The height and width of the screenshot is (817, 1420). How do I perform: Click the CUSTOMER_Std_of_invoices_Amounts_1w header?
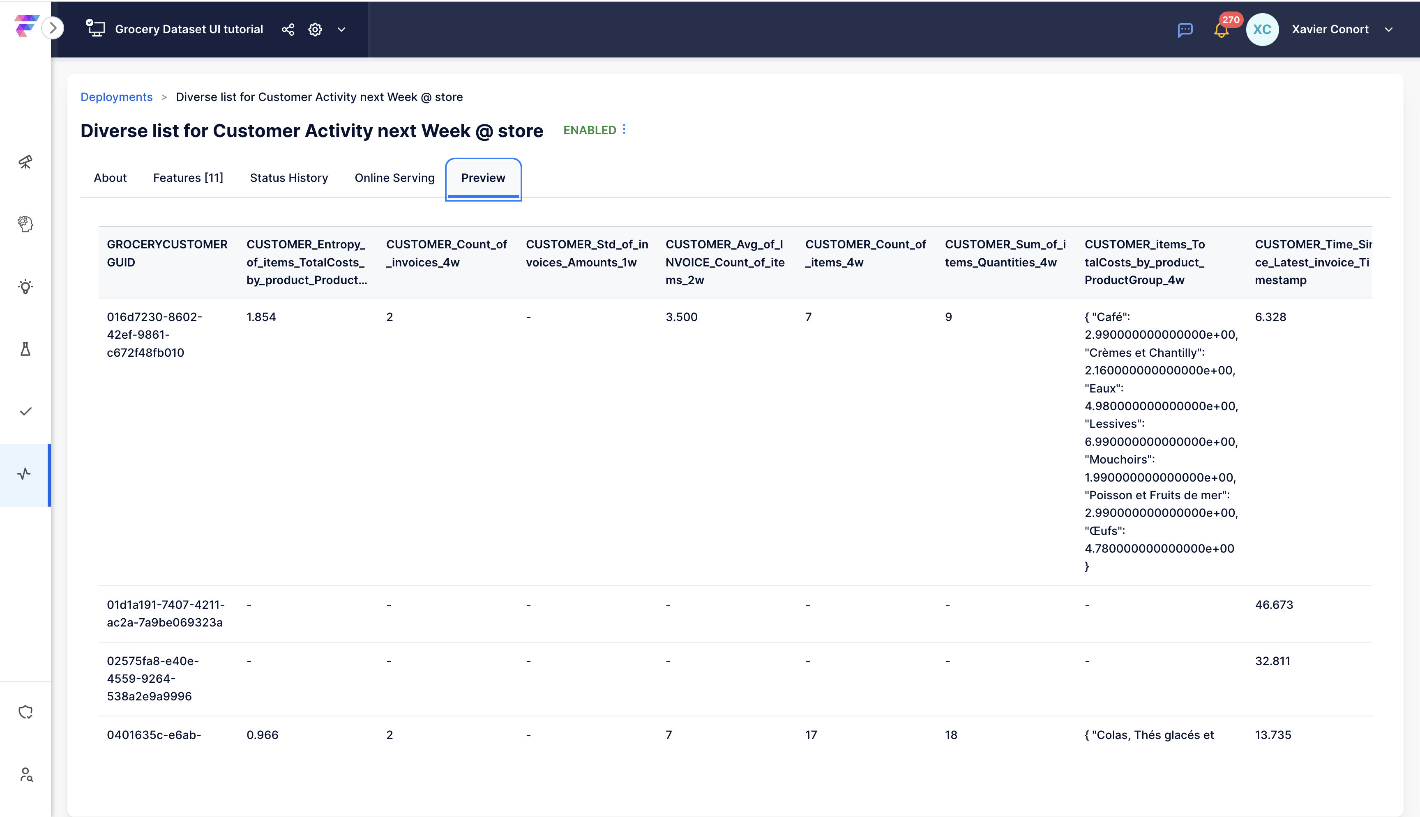[587, 253]
